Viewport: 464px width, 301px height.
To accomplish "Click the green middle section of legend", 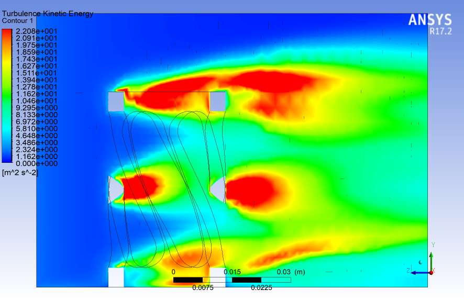I will coord(7,97).
